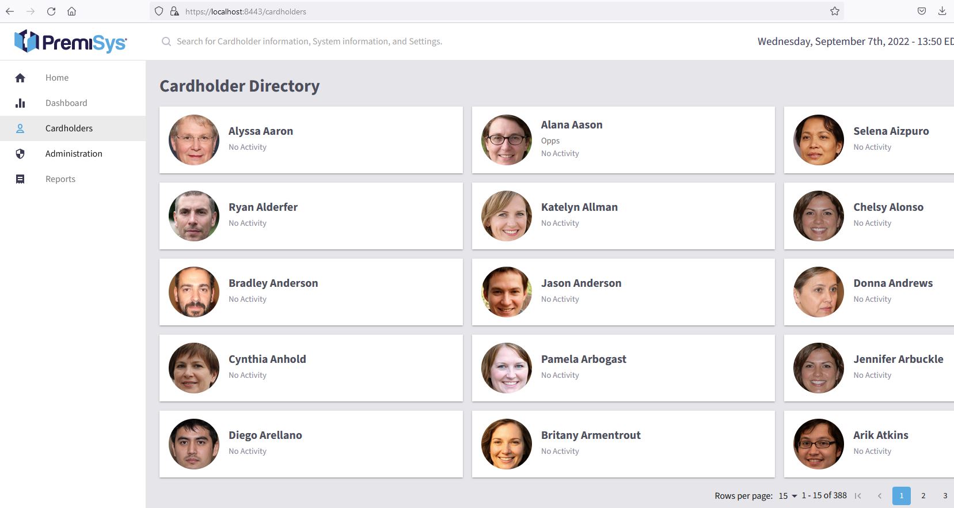954x508 pixels.
Task: Reload the page with refresh icon
Action: tap(51, 11)
